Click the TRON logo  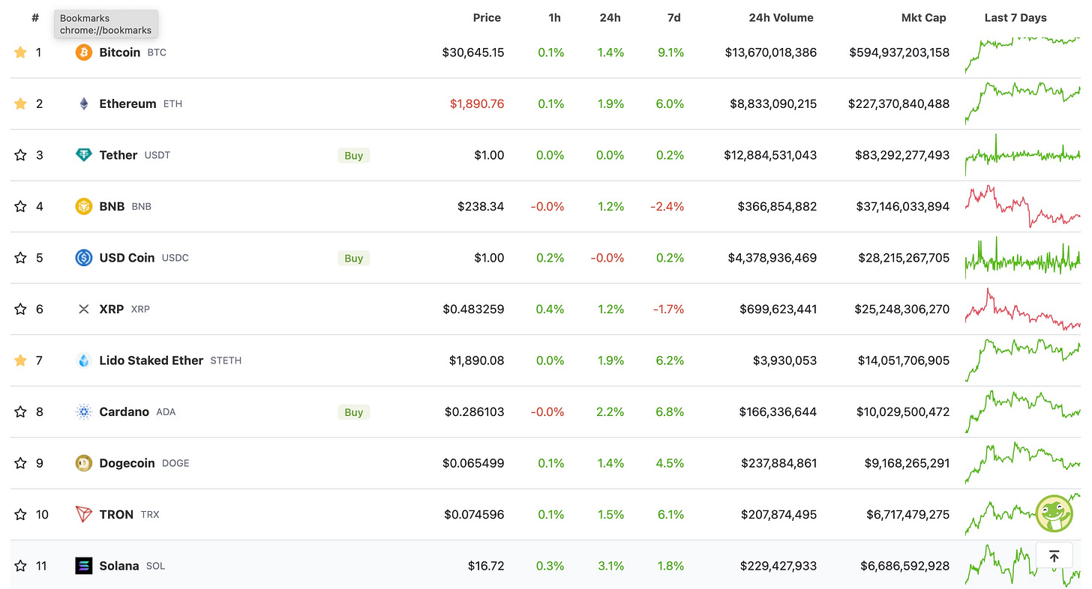[x=84, y=514]
